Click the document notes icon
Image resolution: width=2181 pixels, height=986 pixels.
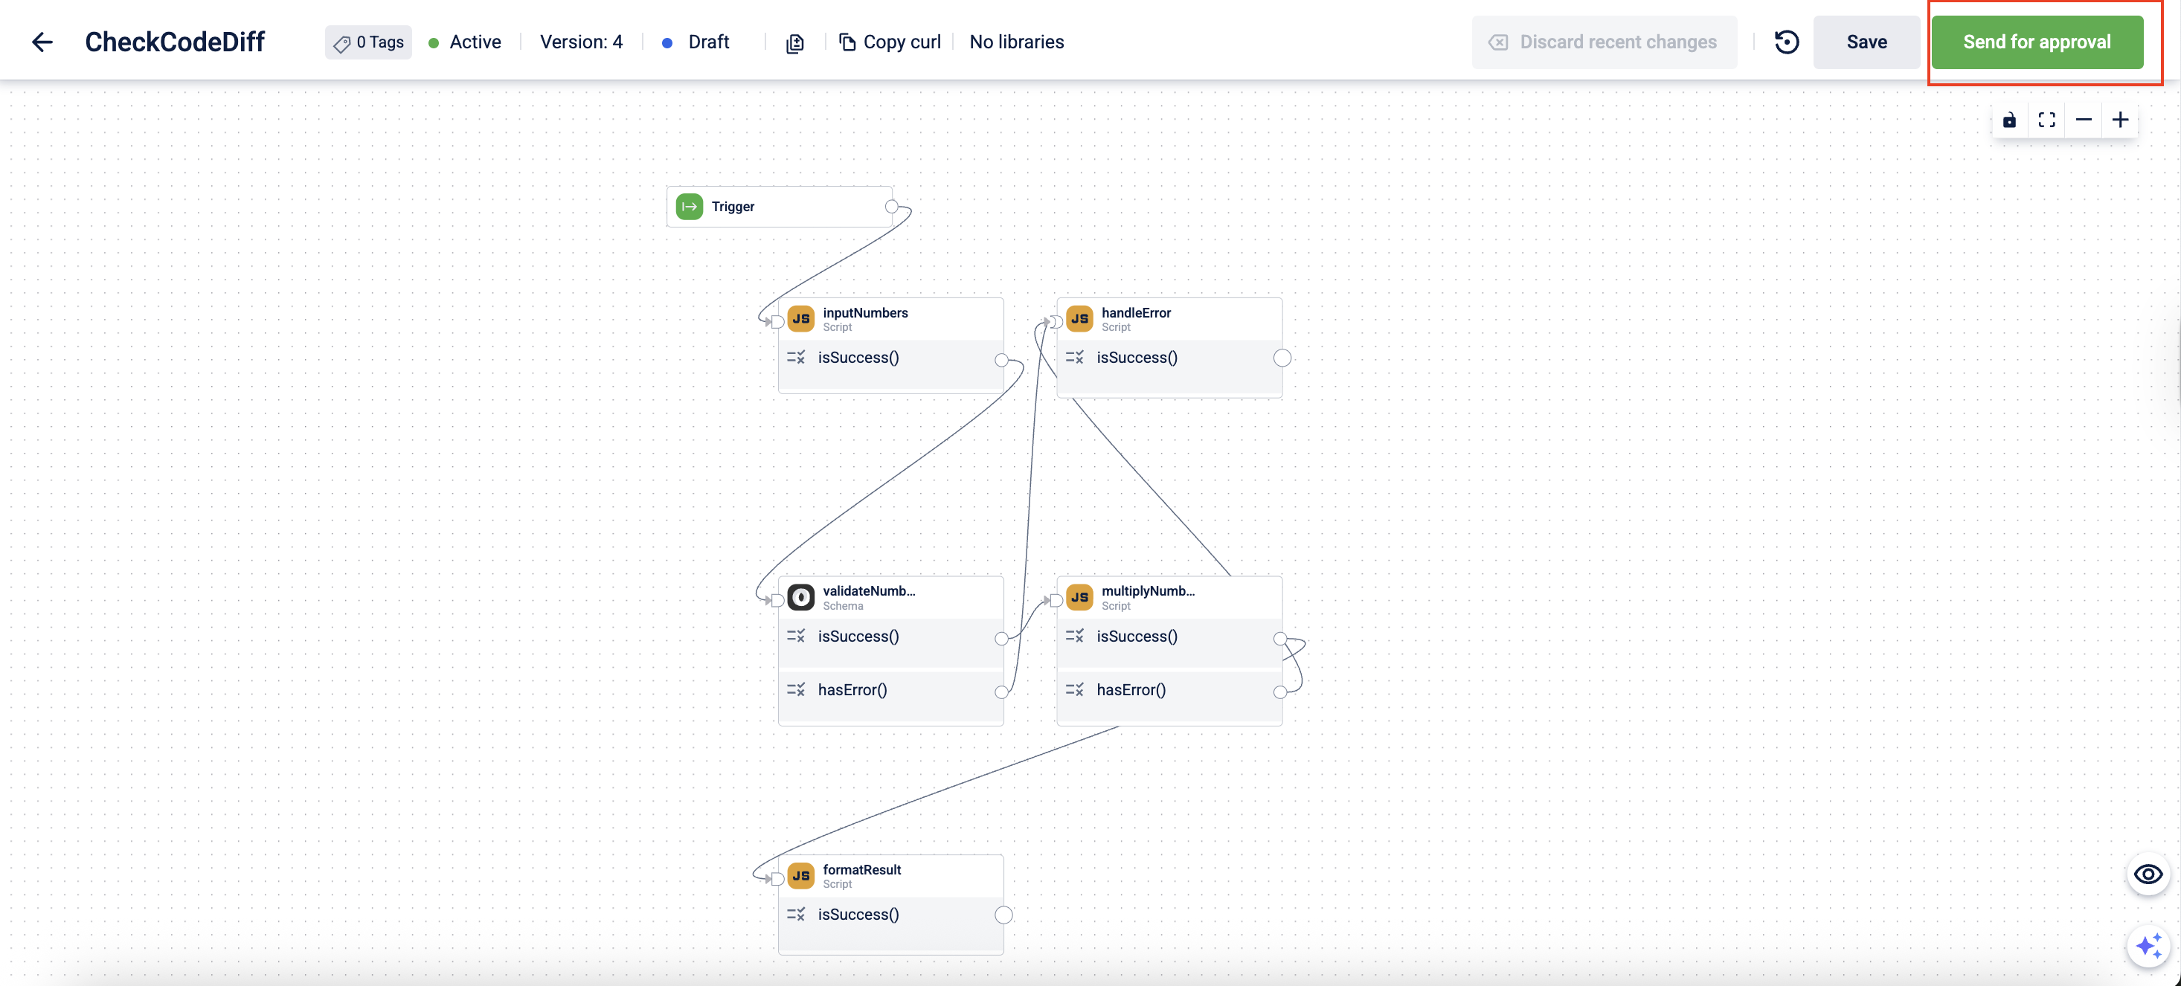pos(794,43)
